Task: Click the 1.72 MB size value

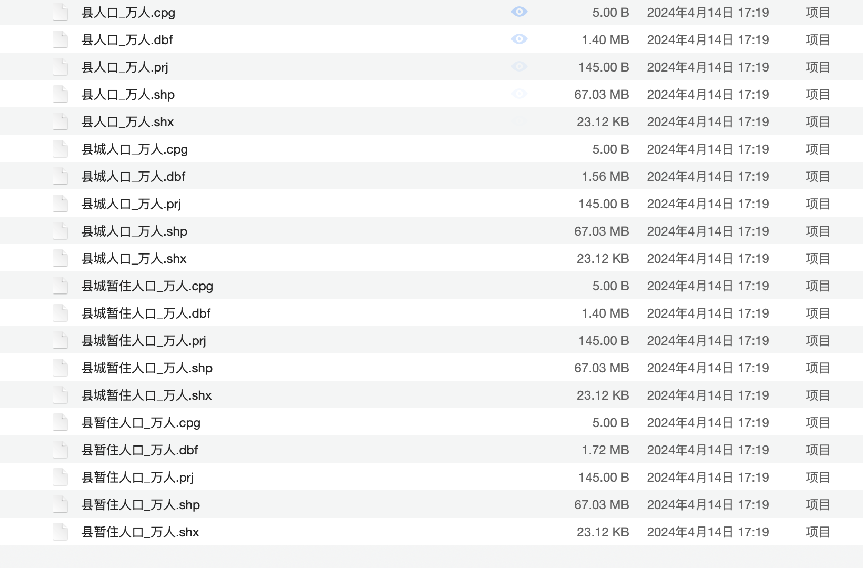Action: [605, 450]
